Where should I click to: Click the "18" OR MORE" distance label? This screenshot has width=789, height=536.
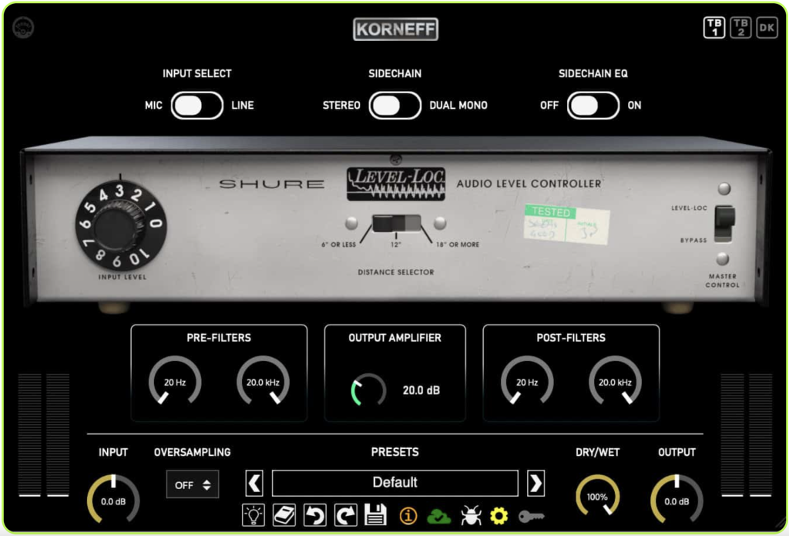point(458,244)
